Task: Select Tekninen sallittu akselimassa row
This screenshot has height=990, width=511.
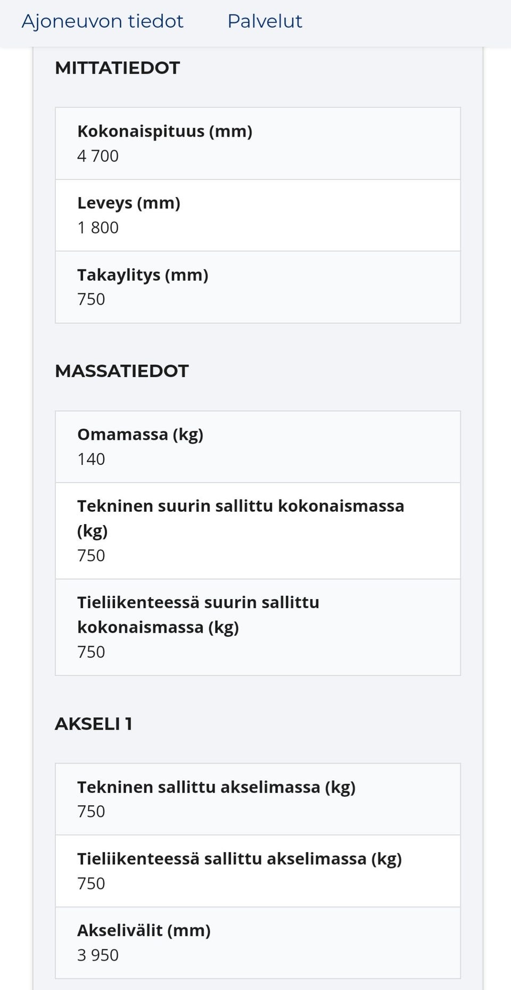Action: pos(257,798)
